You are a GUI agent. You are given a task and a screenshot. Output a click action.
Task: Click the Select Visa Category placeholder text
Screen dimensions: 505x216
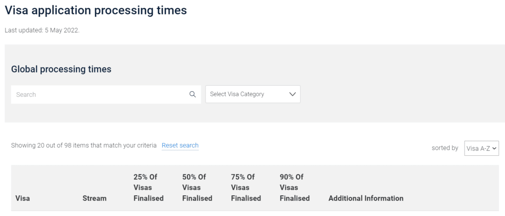pos(237,94)
